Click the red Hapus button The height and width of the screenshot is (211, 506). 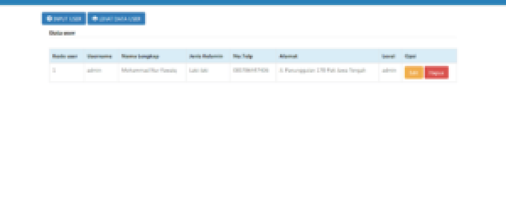tap(436, 73)
